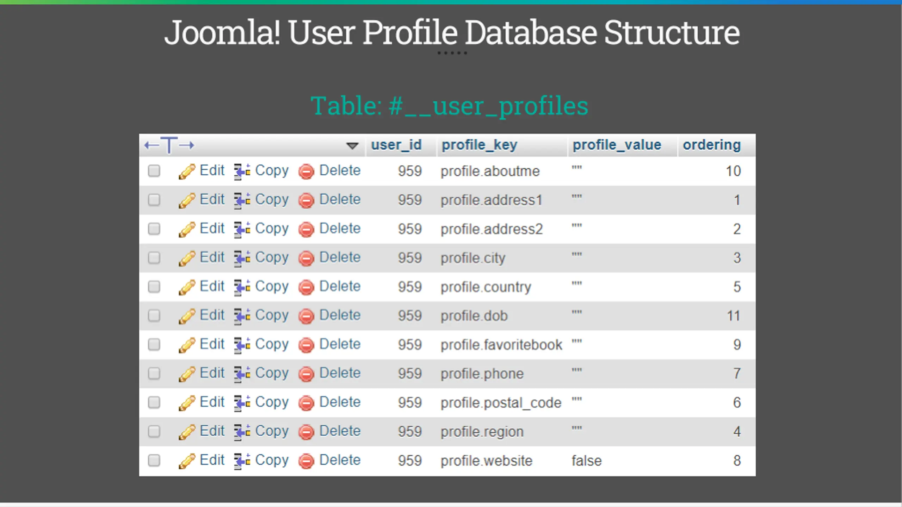Sort by the profile_key column header
Image resolution: width=902 pixels, height=507 pixels.
click(x=480, y=145)
